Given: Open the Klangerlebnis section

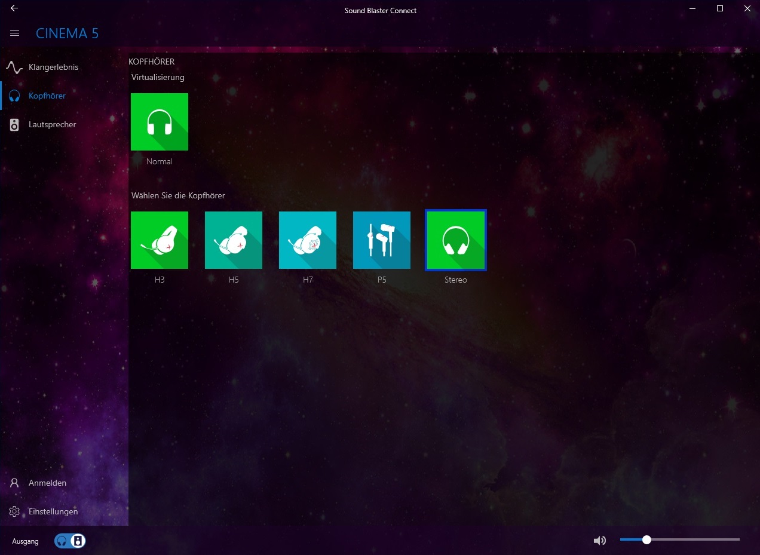Looking at the screenshot, I should click(64, 67).
